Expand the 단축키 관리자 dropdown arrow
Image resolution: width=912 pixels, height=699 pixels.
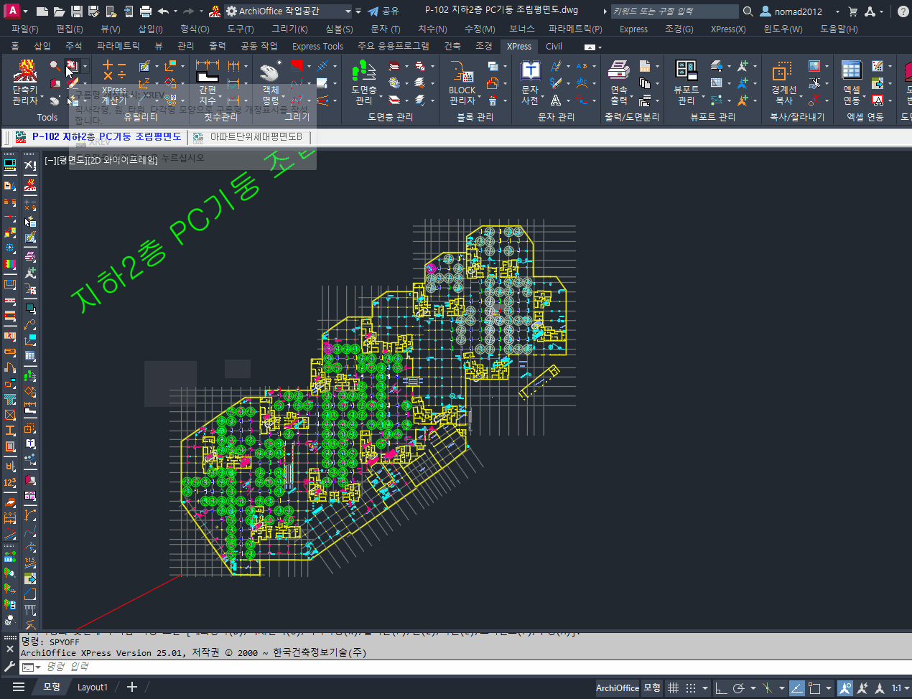(42, 95)
